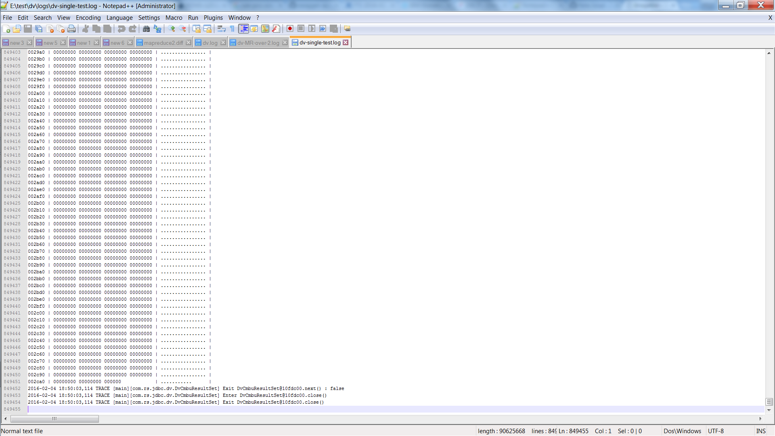This screenshot has height=436, width=775.
Task: Click the last plugin toolbar icon
Action: click(348, 29)
